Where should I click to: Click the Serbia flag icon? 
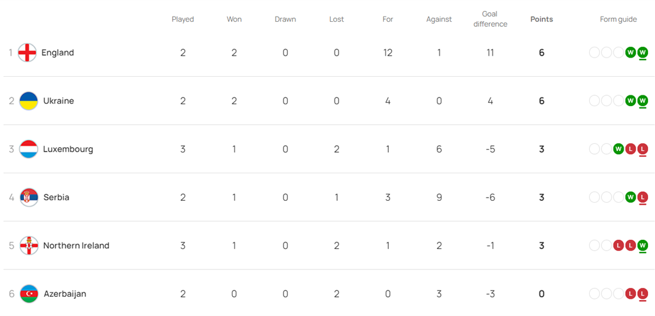coord(29,197)
